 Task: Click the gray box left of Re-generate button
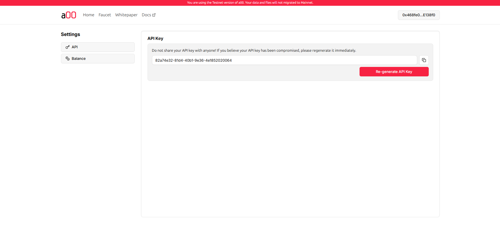252,72
